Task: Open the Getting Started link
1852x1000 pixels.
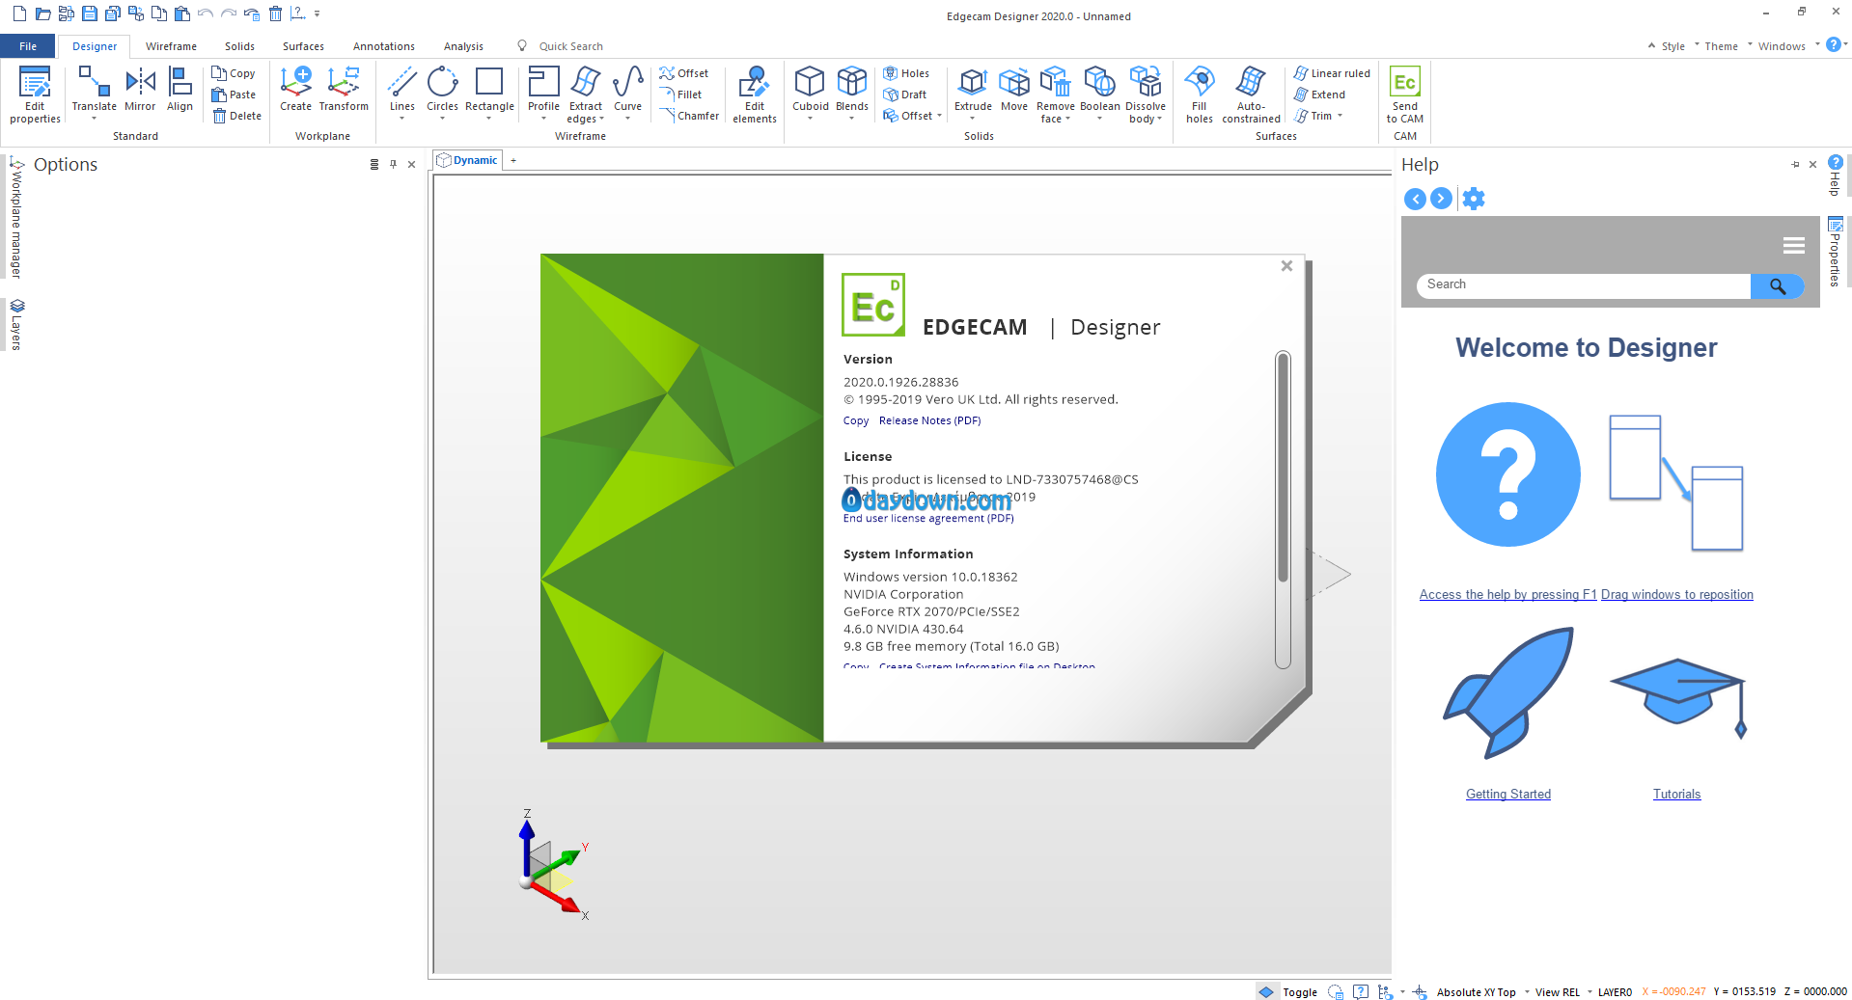Action: (1507, 795)
